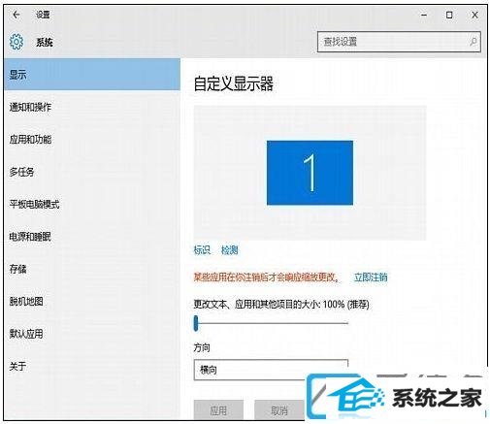Screen dimensions: 490x424
Task: Select 默认应用 in sidebar
Action: [92, 334]
